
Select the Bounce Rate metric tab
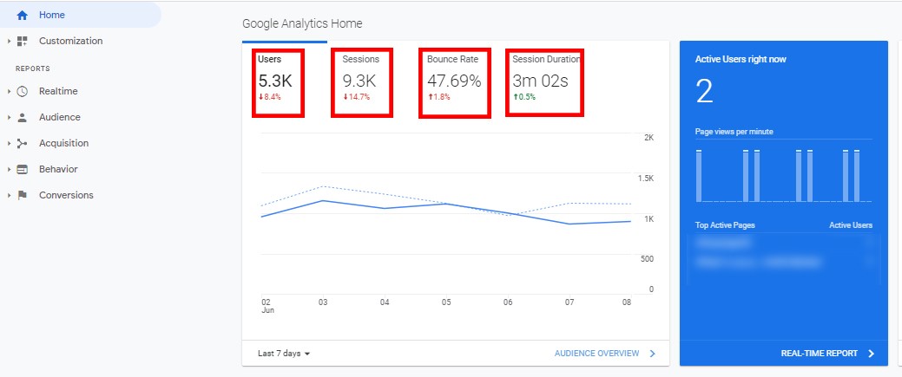point(454,83)
